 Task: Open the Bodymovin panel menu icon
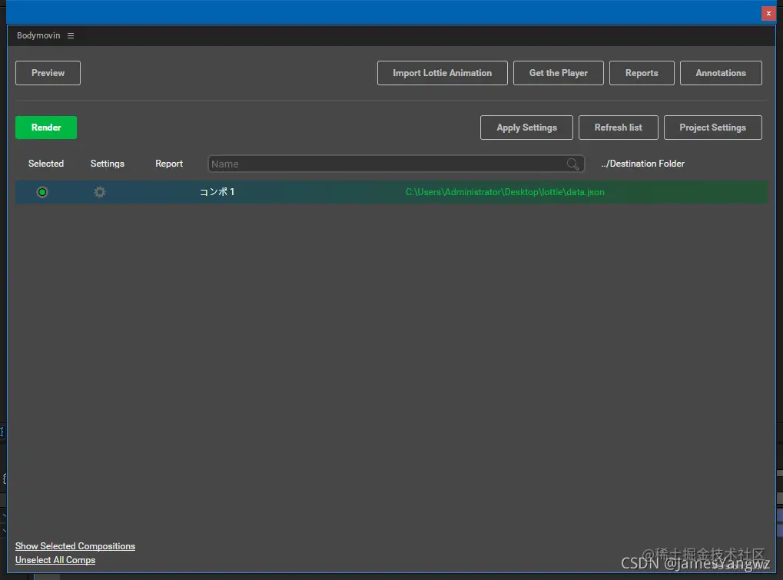pos(71,36)
